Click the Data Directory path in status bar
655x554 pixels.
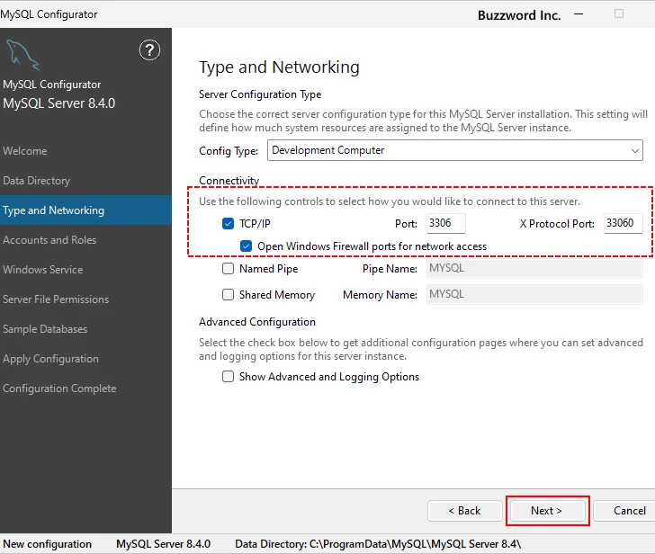click(x=378, y=544)
